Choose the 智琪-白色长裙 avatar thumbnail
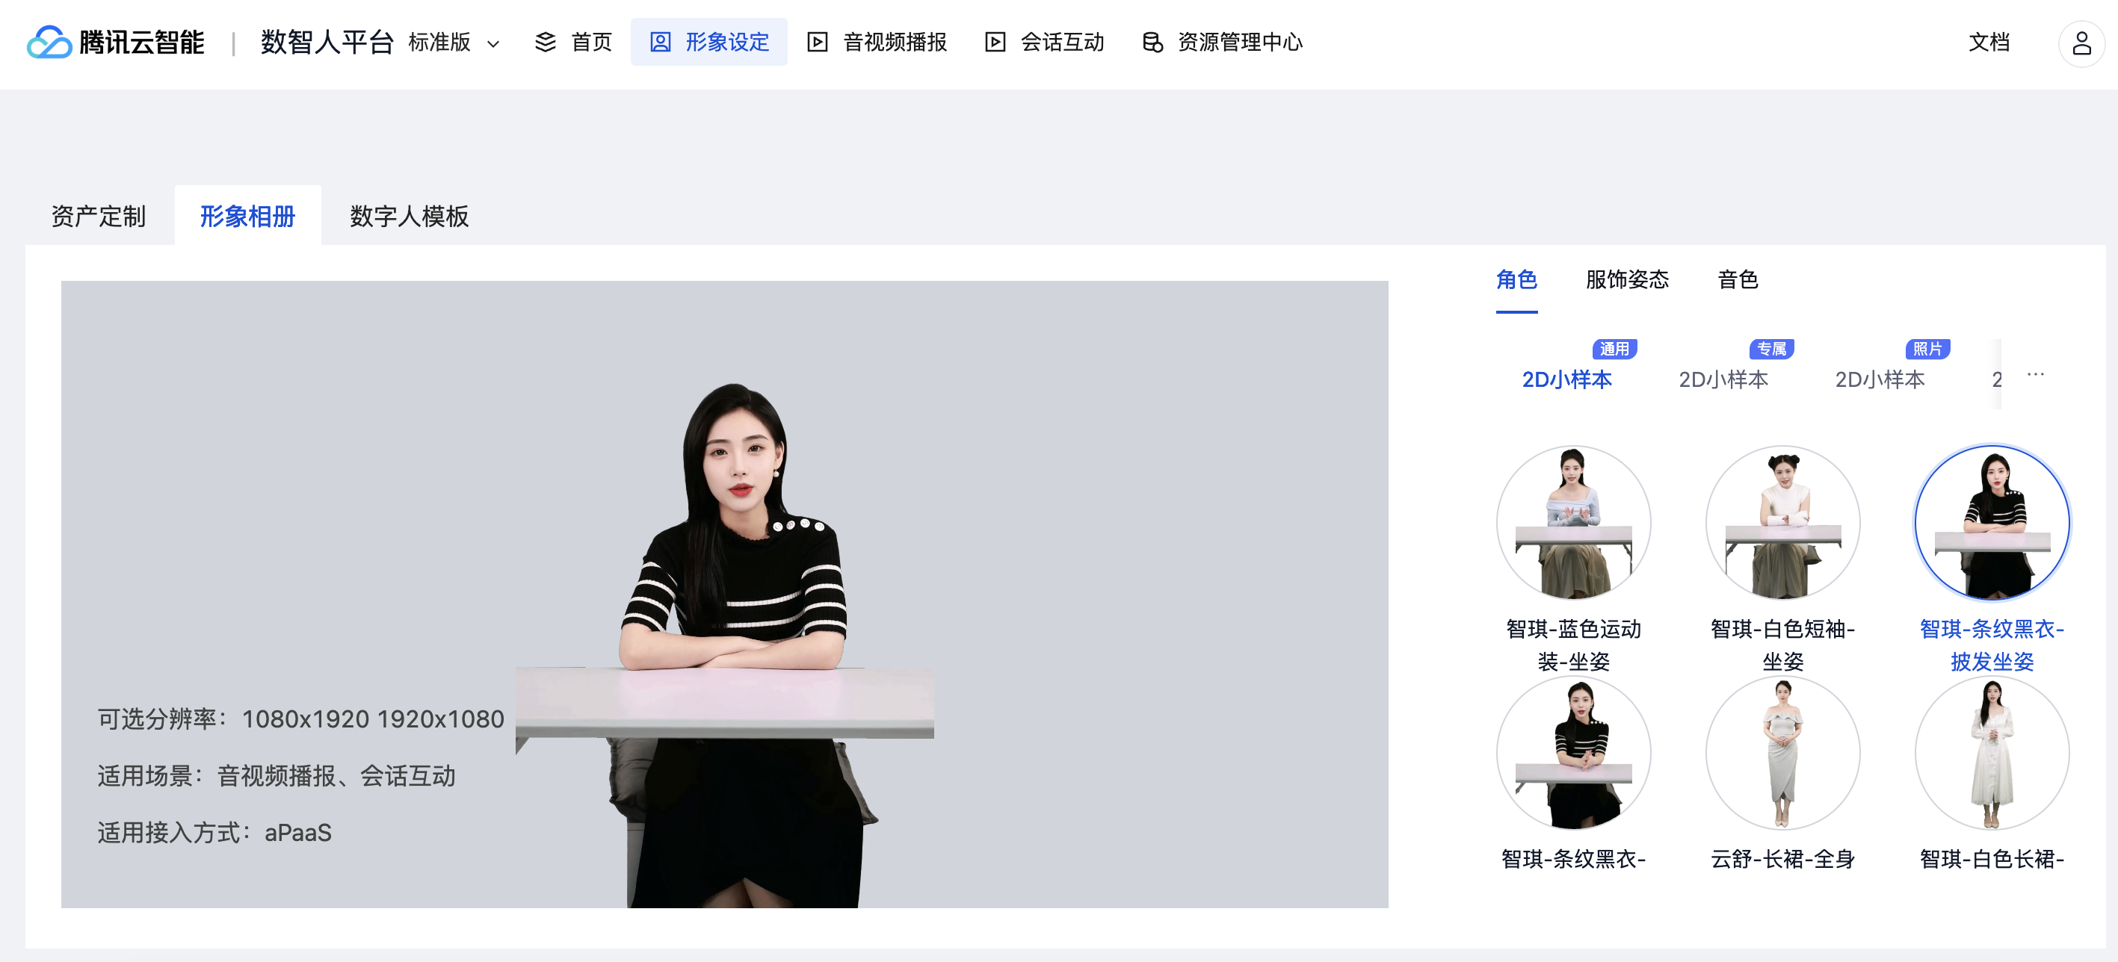 1992,753
